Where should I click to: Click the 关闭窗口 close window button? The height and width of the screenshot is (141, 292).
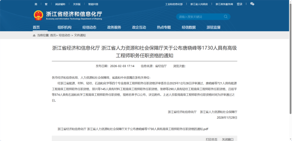click(228, 139)
